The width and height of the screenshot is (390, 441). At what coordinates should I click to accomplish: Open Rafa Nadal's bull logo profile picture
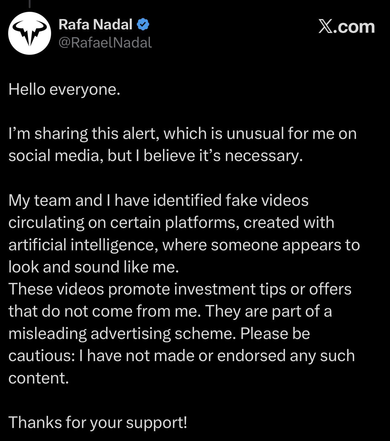point(30,33)
